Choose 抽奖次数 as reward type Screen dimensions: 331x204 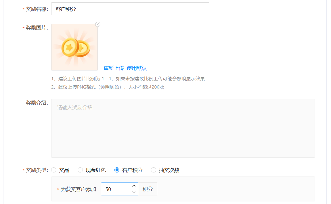pos(154,170)
